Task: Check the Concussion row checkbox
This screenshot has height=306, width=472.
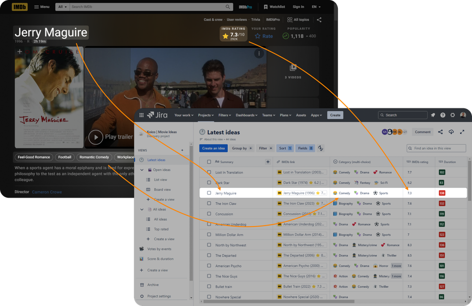Action: (209, 214)
